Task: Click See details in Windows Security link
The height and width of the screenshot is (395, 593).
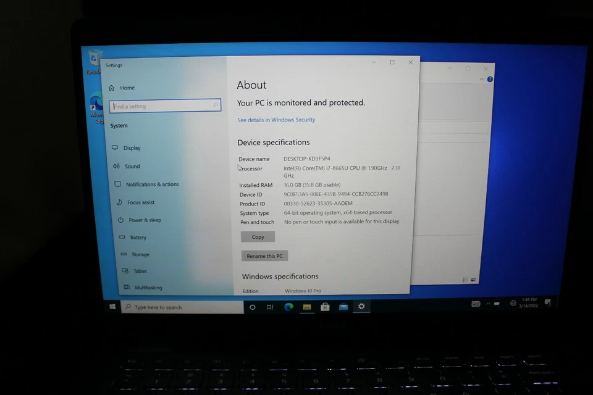Action: pos(276,120)
